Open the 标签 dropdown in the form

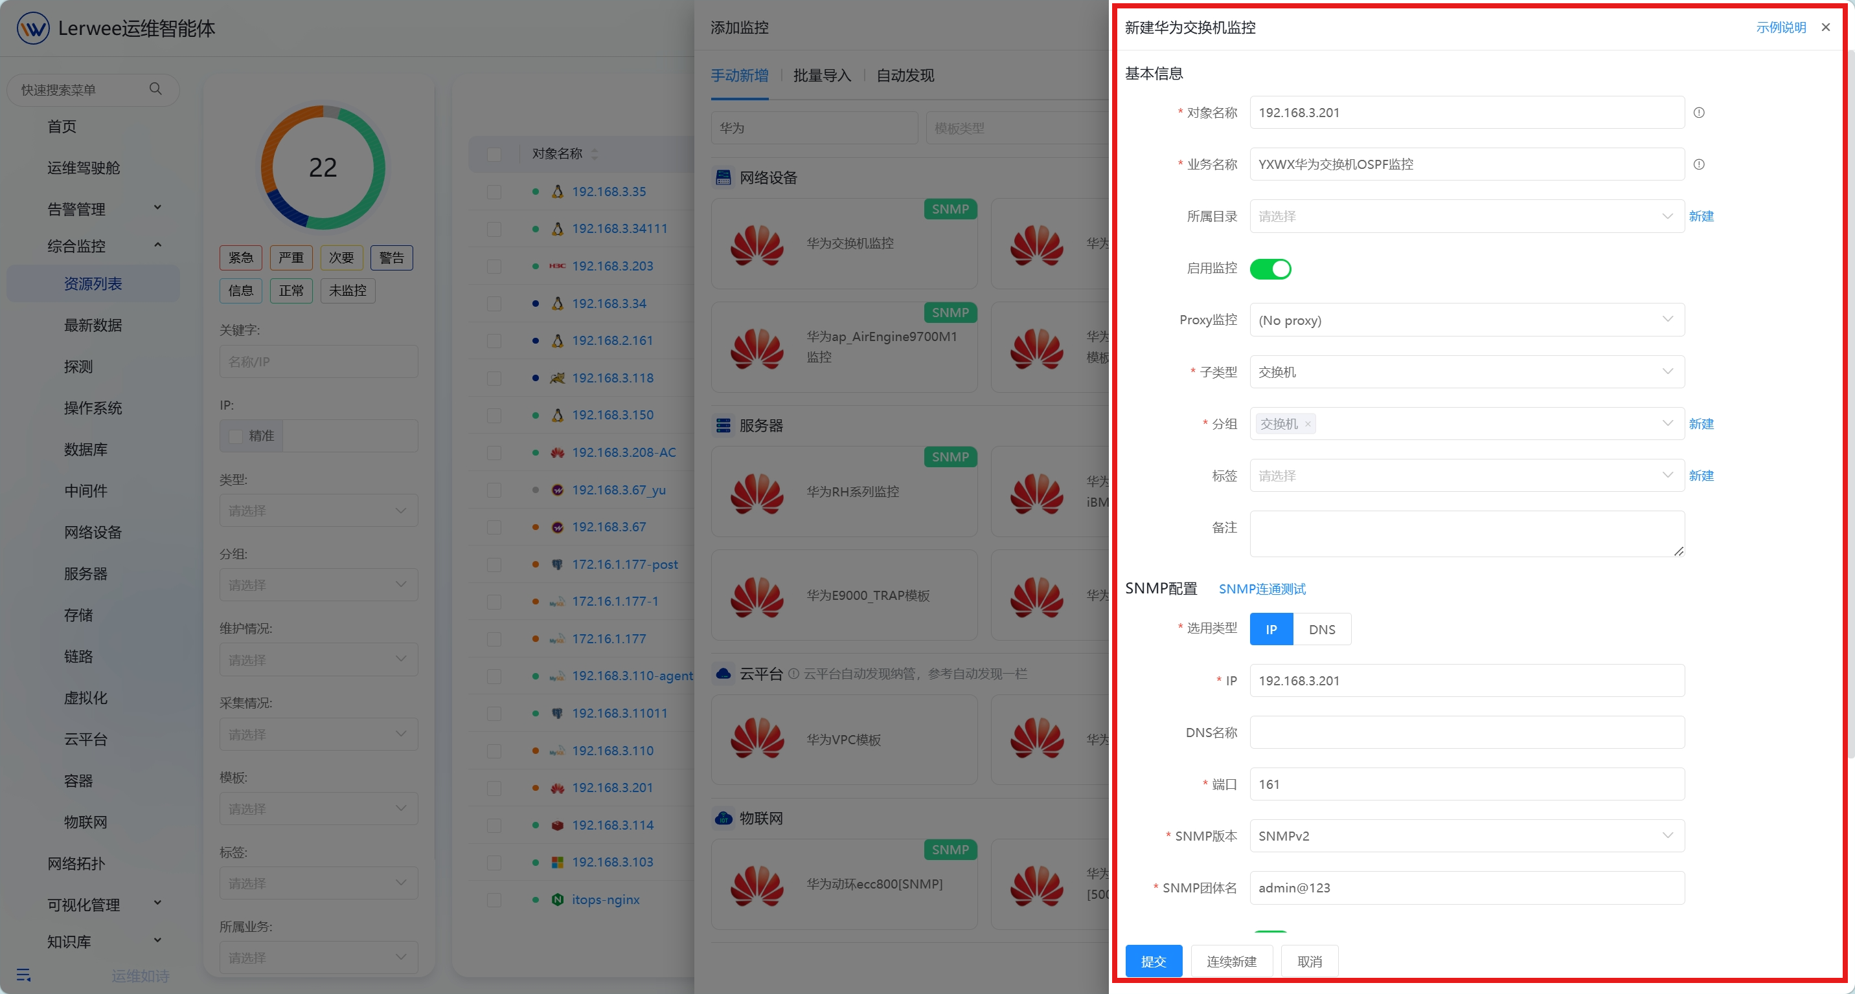click(x=1467, y=476)
